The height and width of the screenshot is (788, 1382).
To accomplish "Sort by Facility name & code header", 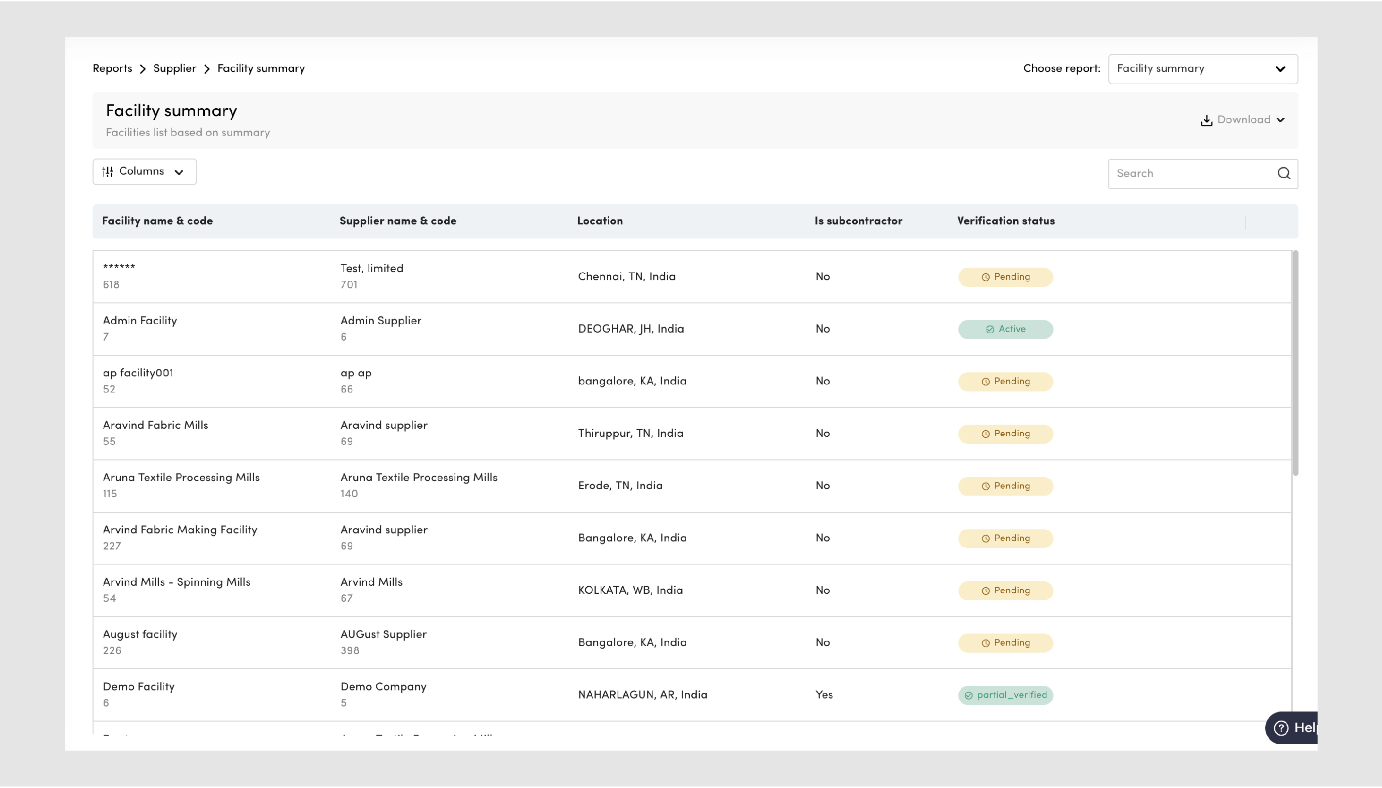I will pos(157,221).
